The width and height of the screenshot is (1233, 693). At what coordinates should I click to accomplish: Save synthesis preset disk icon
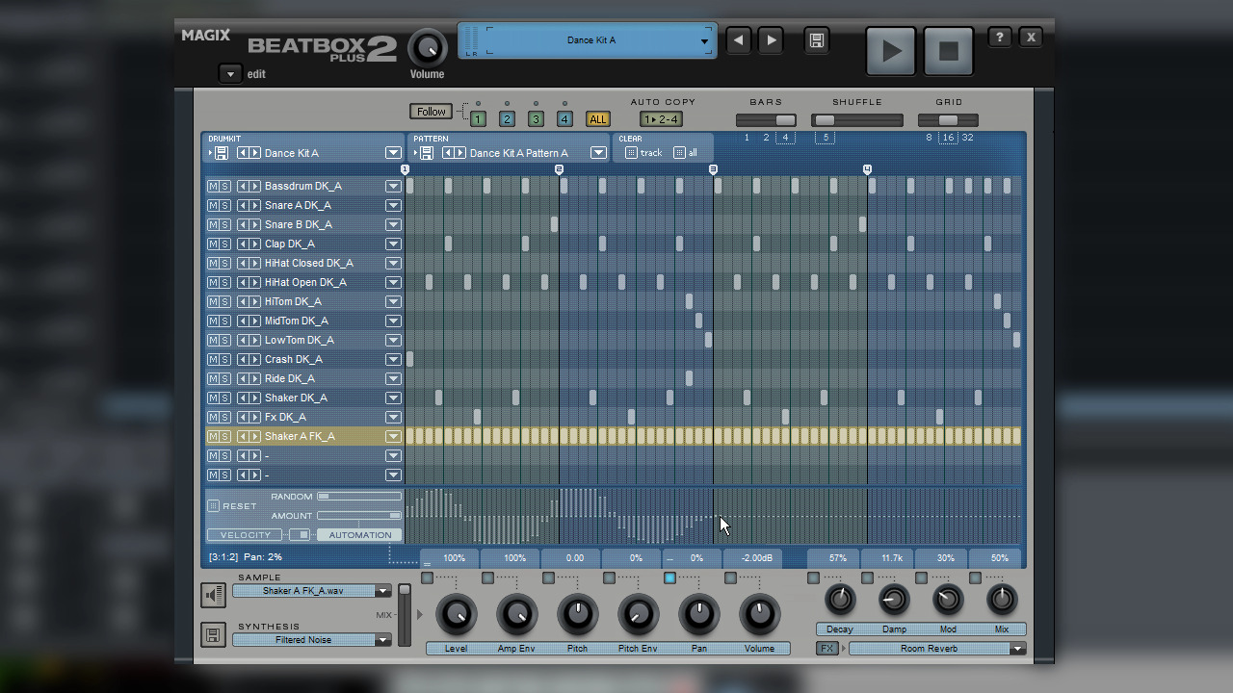pos(214,634)
